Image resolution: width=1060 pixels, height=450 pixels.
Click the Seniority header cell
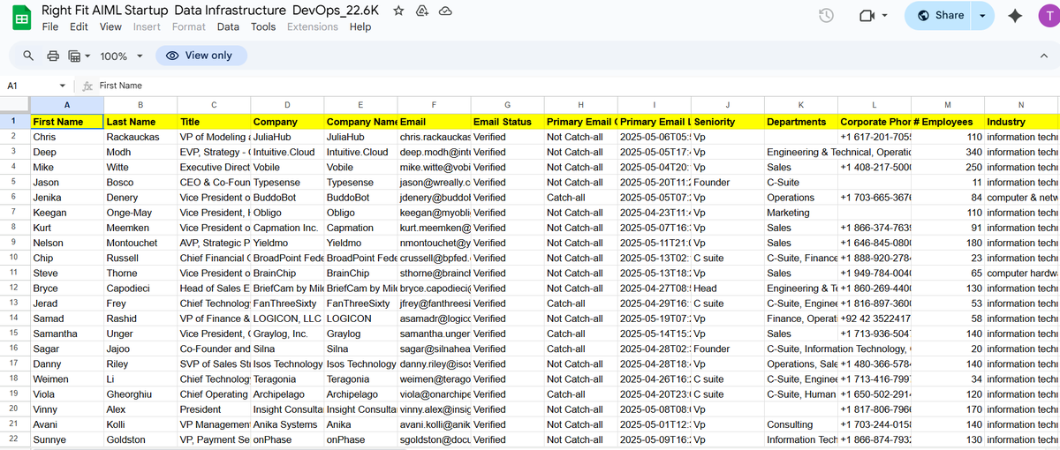(x=727, y=122)
